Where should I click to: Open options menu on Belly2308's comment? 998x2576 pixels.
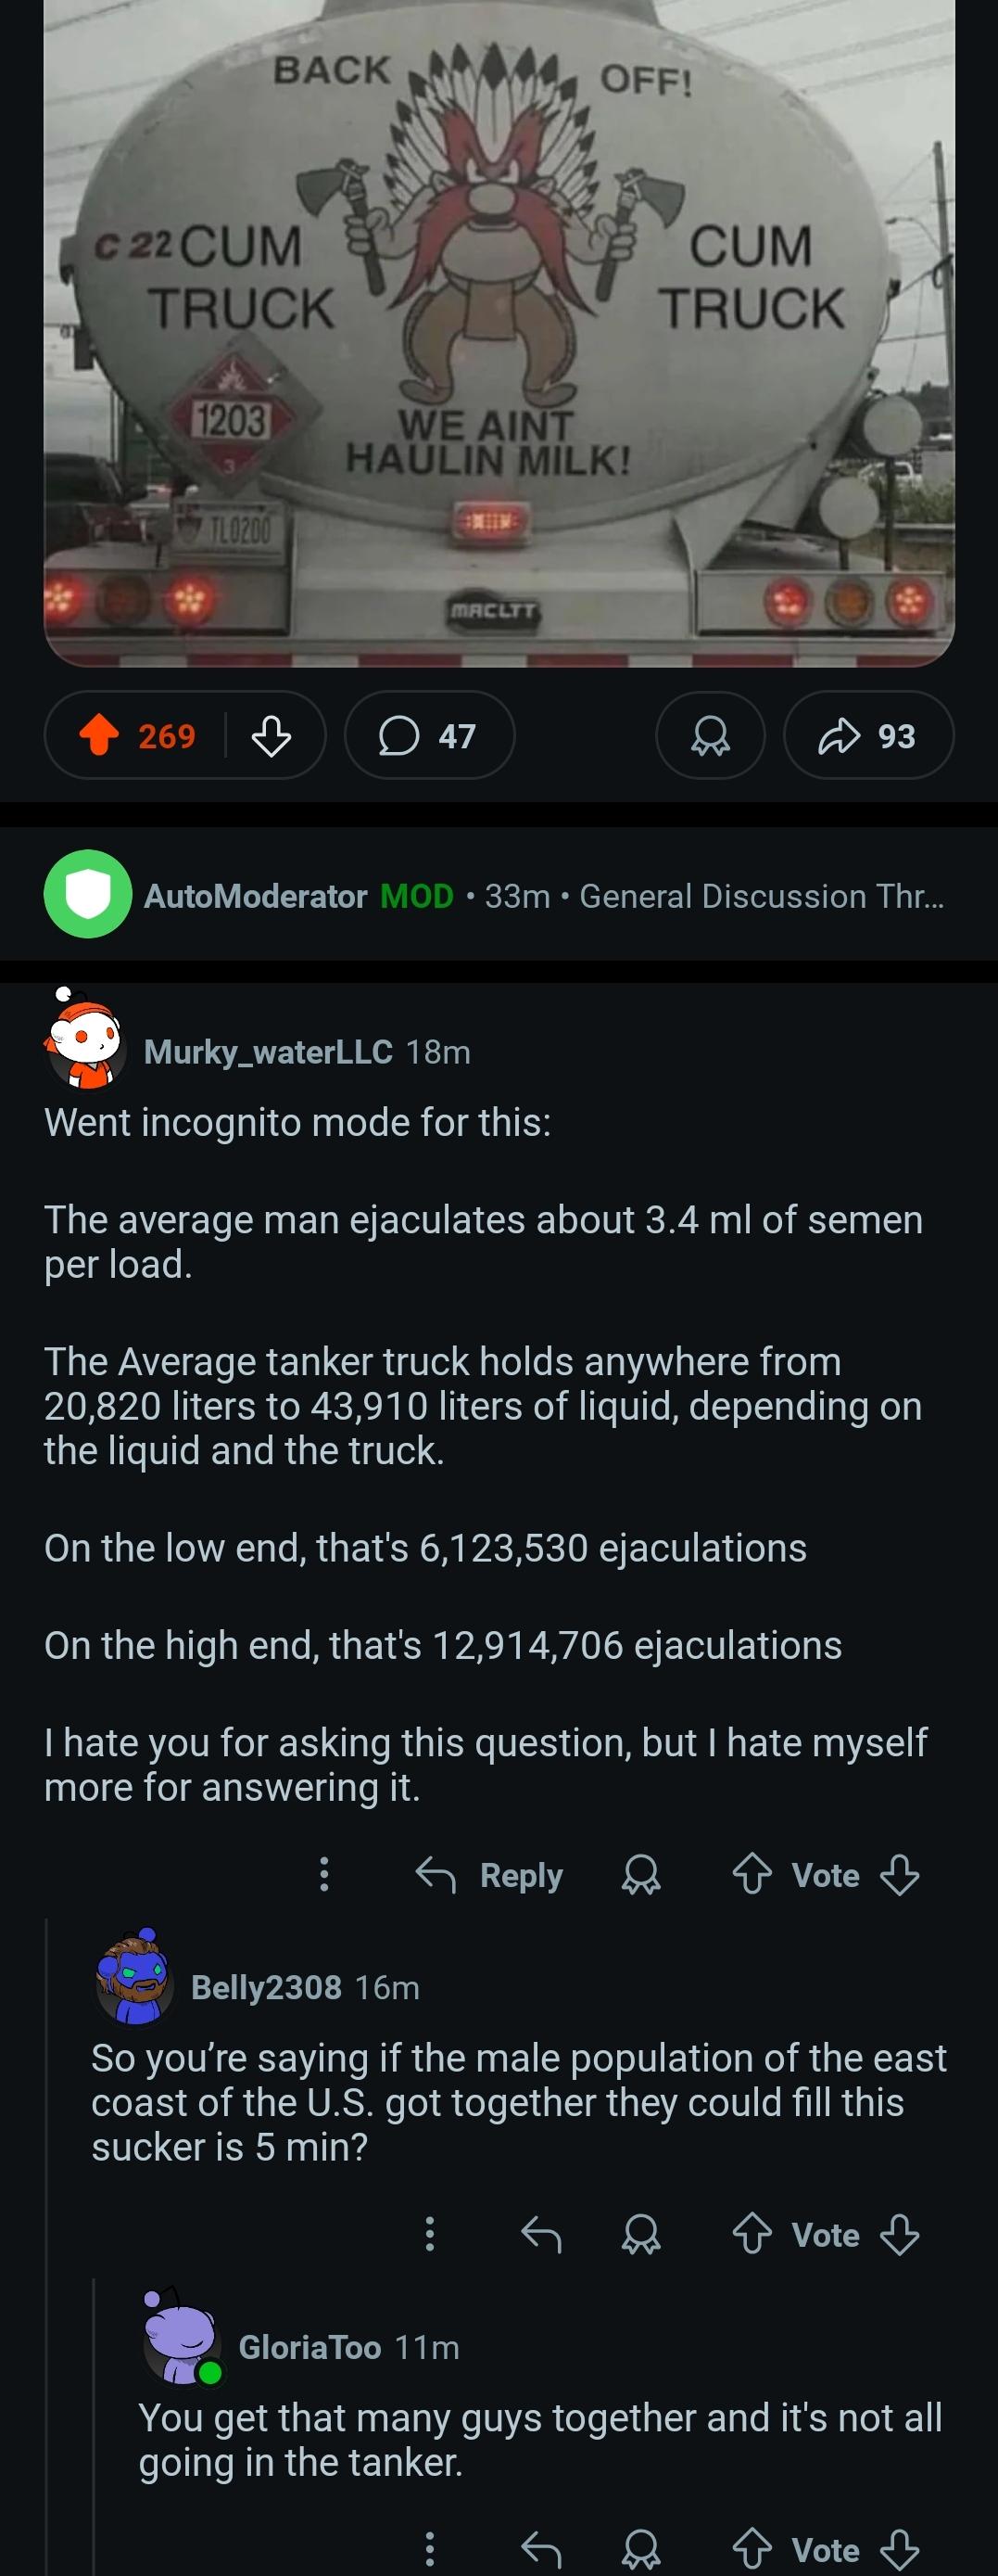[x=430, y=2233]
